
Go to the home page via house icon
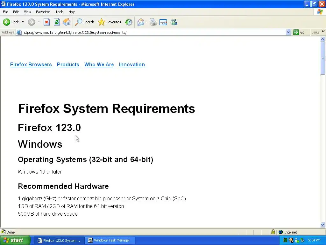pos(67,22)
